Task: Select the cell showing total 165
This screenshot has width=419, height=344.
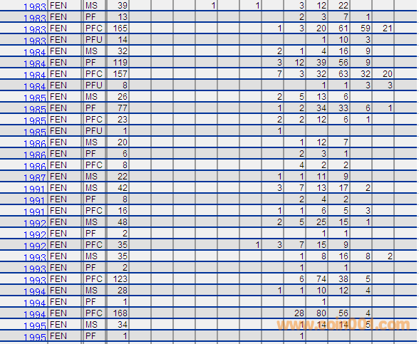Action: pos(118,28)
